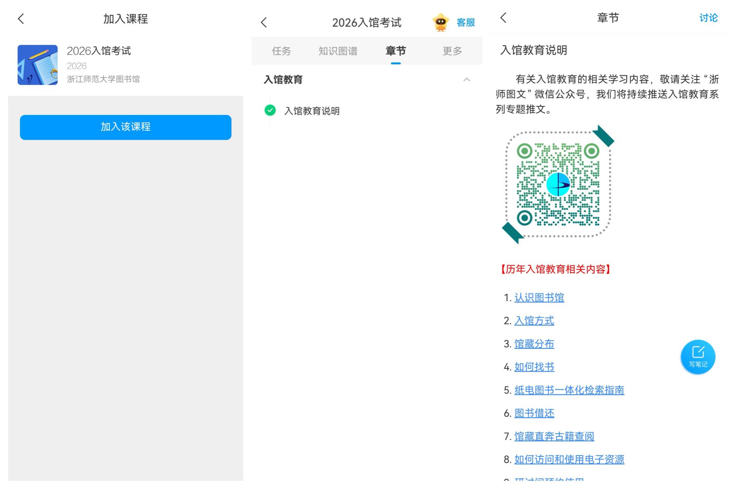This screenshot has width=734, height=489.
Task: Open the 如何访问和使用电子资源 link
Action: coord(569,459)
